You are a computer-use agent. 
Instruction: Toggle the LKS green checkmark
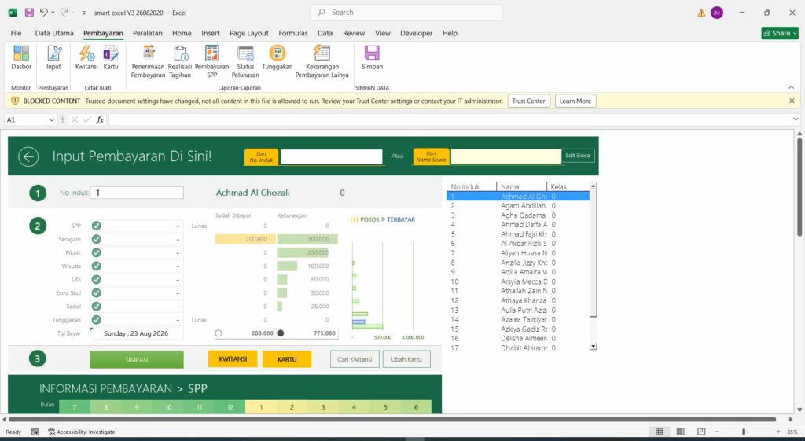point(97,279)
